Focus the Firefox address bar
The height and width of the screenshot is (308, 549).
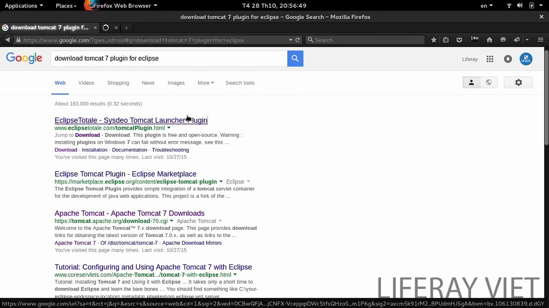click(154, 40)
